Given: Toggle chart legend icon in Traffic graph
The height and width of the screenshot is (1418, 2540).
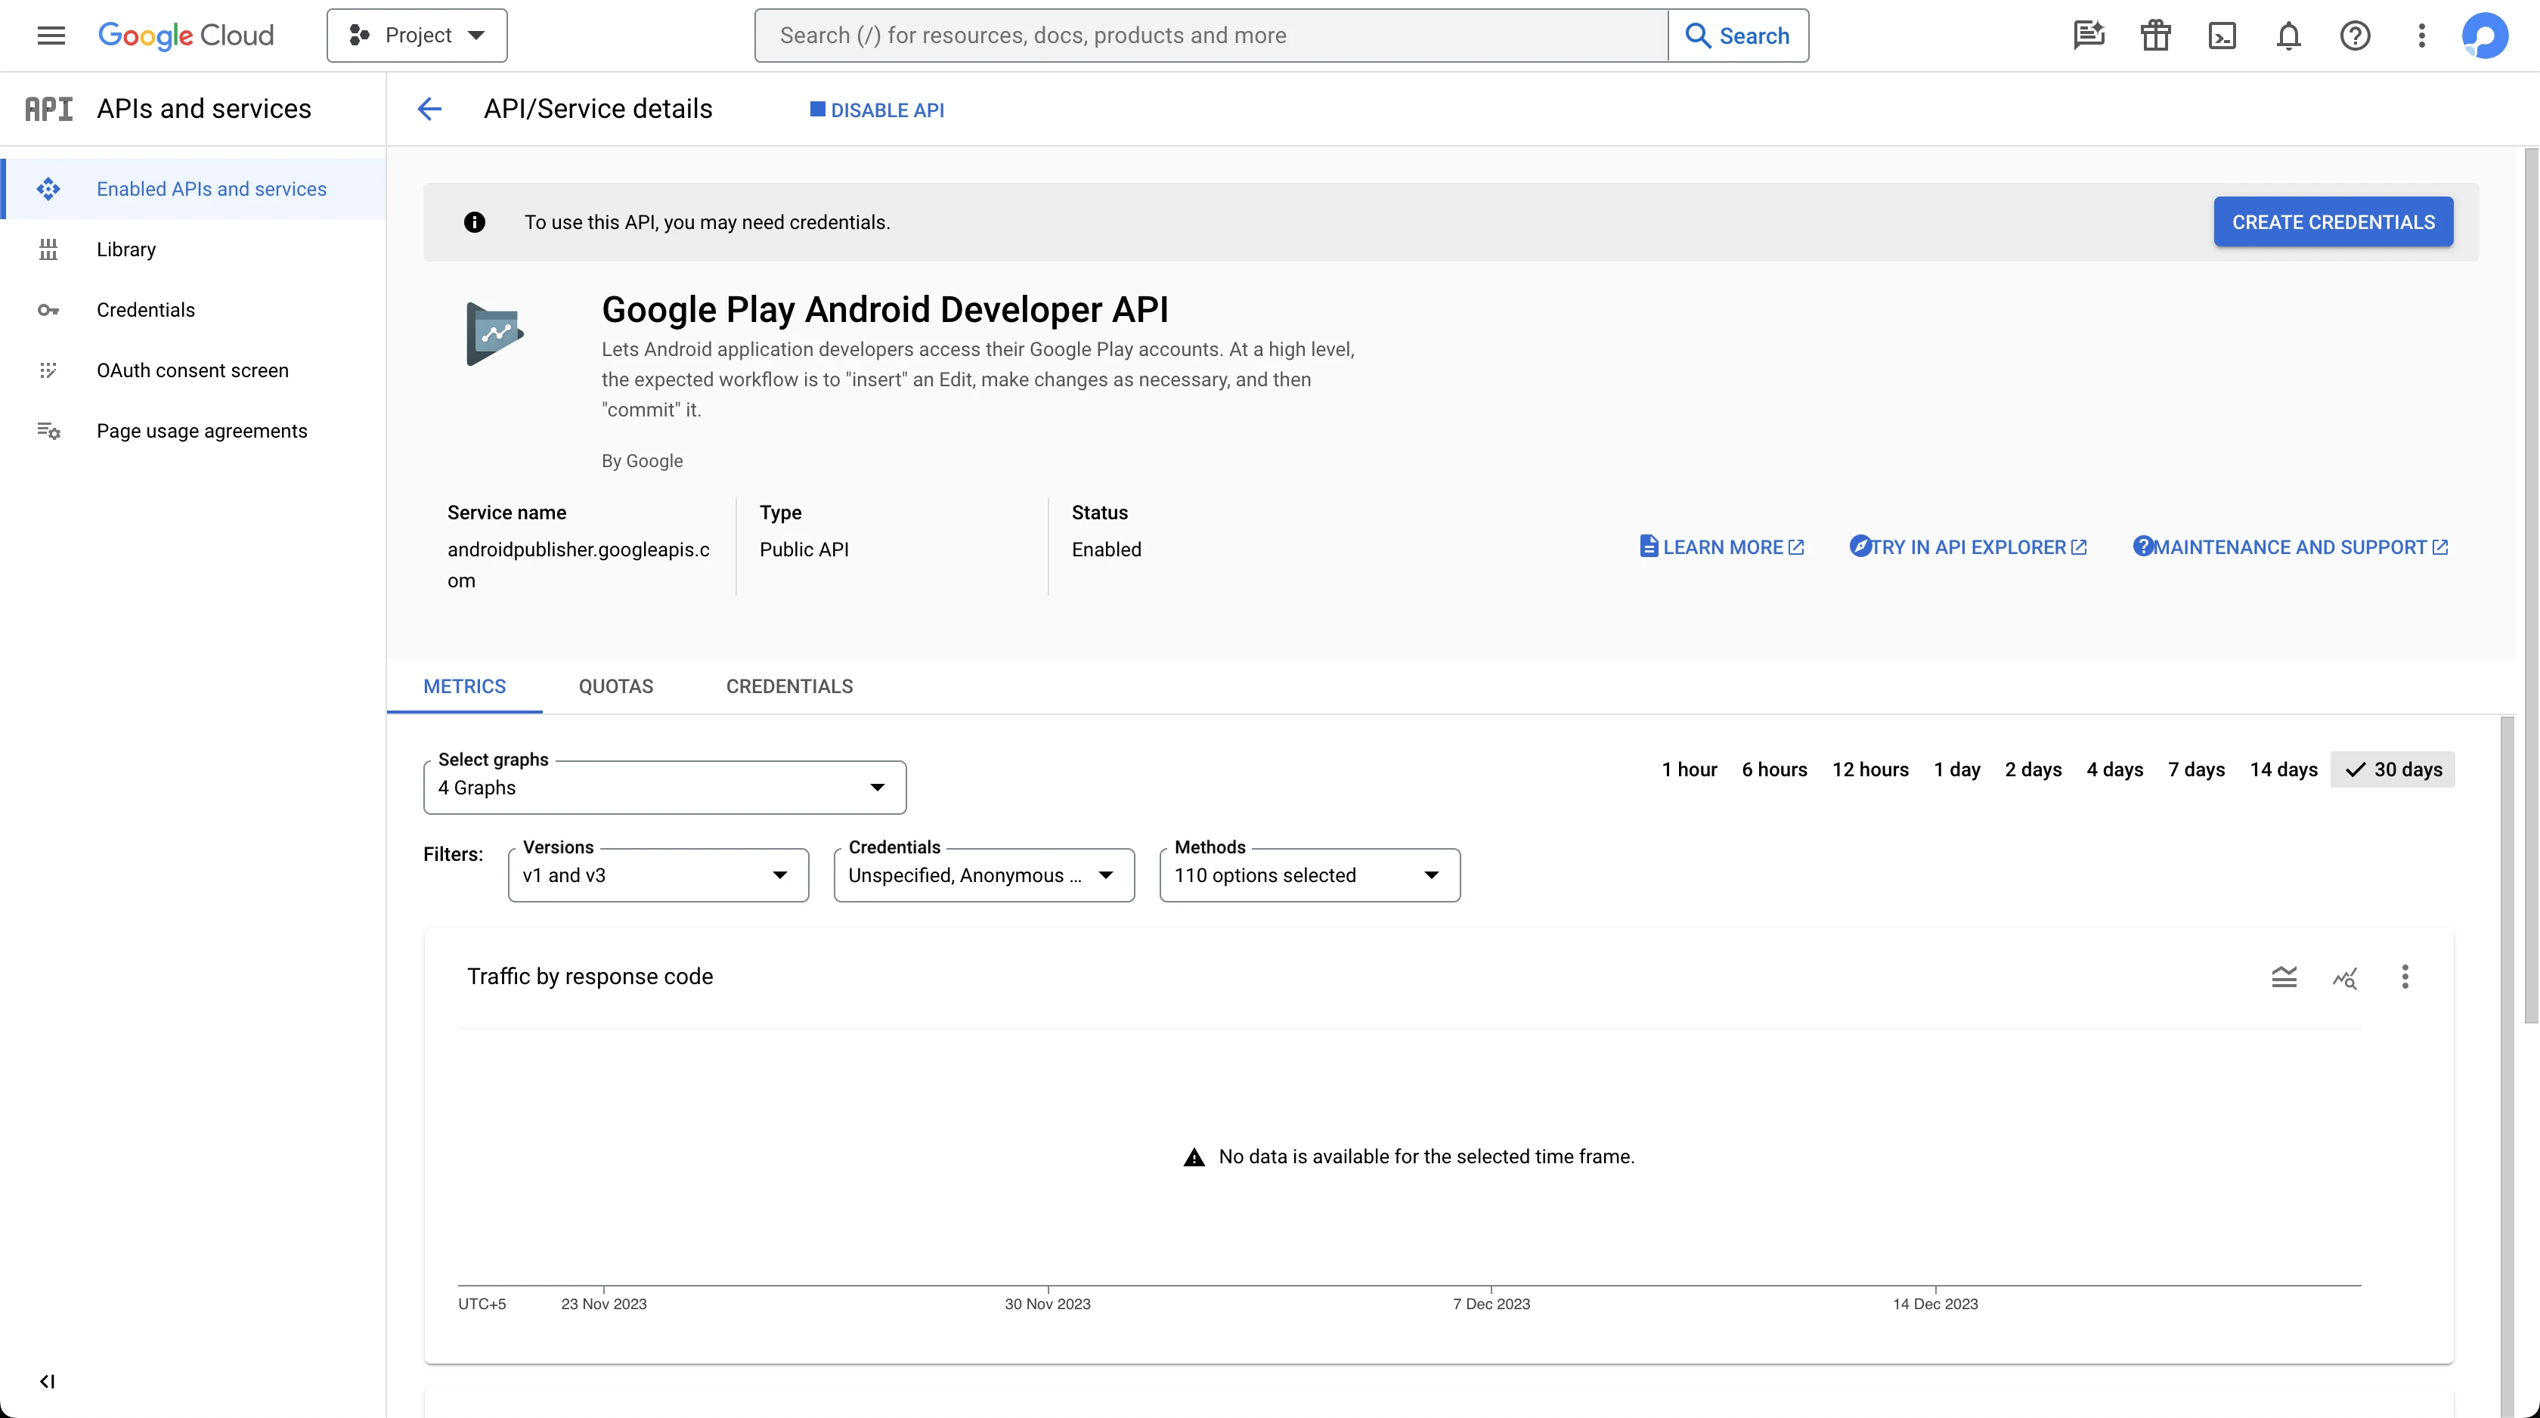Looking at the screenshot, I should pos(2284,977).
